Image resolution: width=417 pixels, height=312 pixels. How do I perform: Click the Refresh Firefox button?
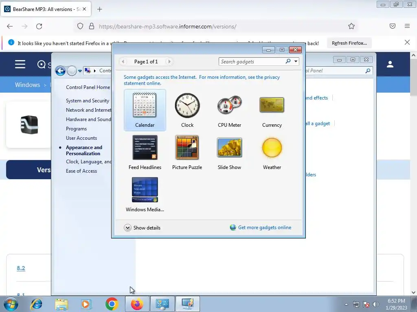349,43
